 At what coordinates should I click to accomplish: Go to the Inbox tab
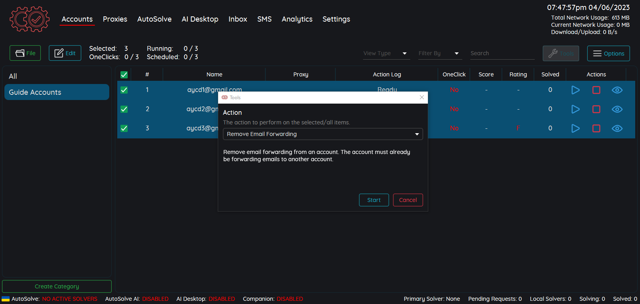click(x=238, y=19)
